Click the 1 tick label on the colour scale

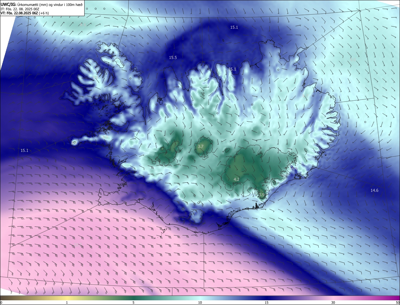tap(67, 303)
